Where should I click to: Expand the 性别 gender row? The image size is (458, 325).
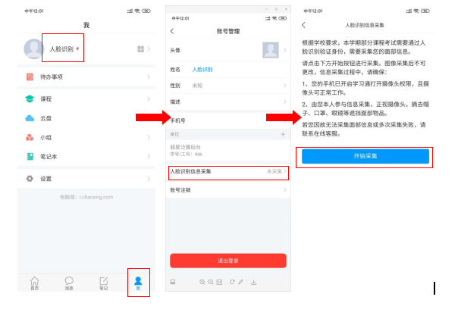click(227, 86)
